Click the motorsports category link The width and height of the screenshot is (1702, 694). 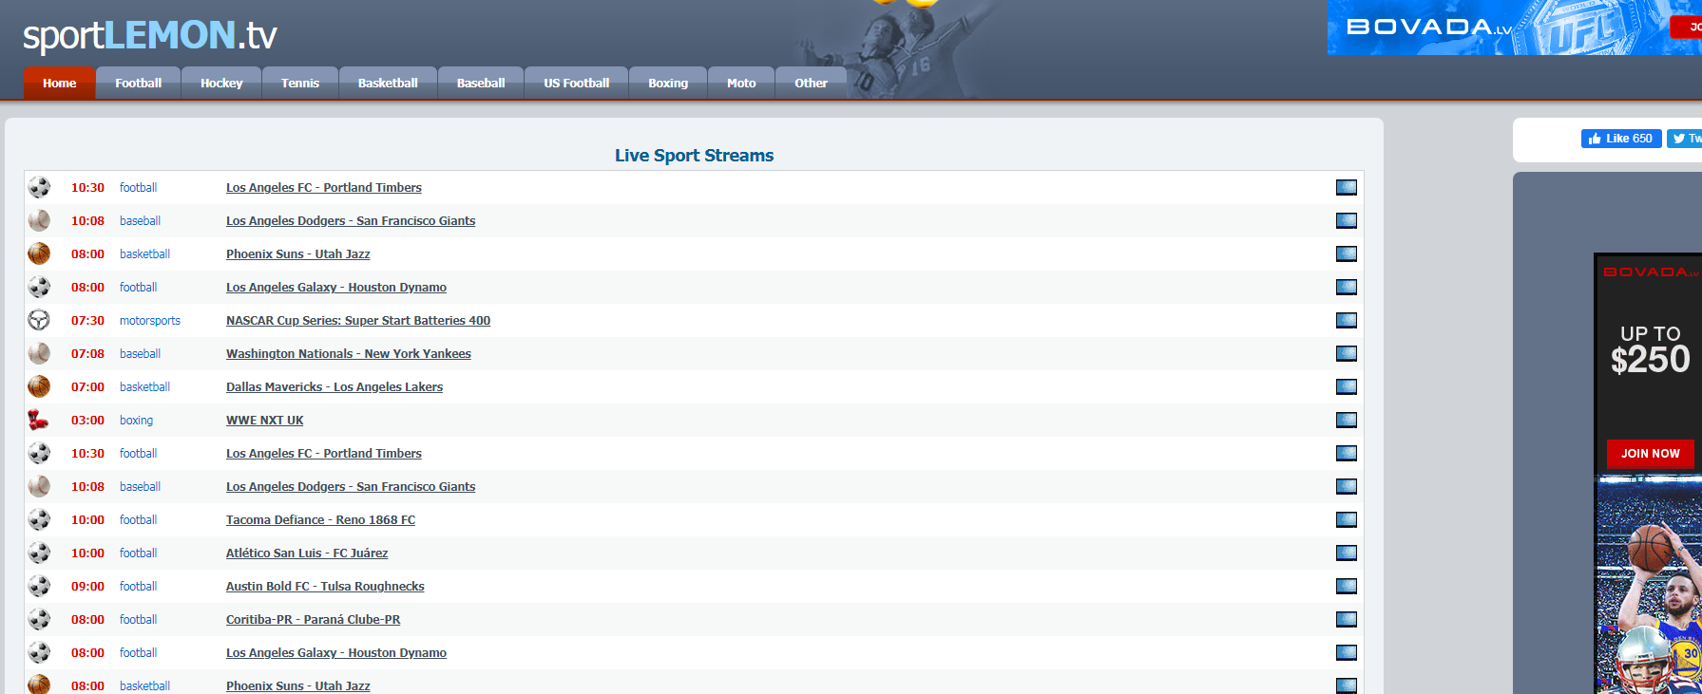(x=150, y=321)
